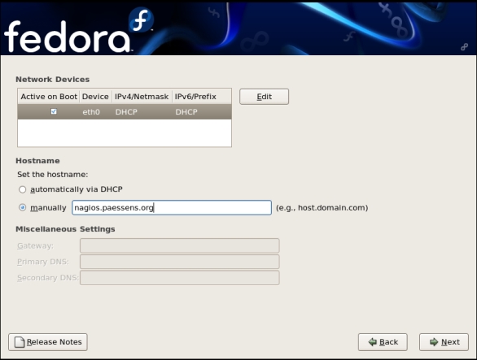
Task: Select the manually hostname radio button
Action: coord(22,208)
